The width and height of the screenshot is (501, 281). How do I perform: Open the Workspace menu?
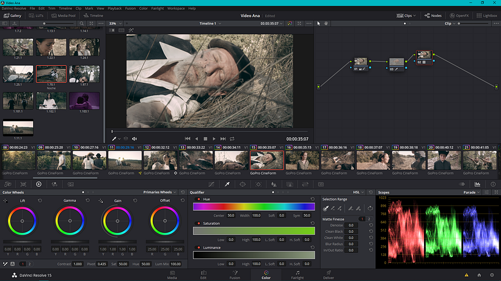coord(176,9)
